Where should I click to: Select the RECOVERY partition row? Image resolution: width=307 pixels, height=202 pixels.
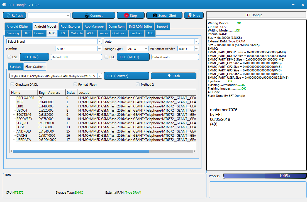[x=103, y=119]
